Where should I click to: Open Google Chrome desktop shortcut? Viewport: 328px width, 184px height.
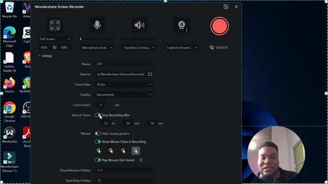9,112
